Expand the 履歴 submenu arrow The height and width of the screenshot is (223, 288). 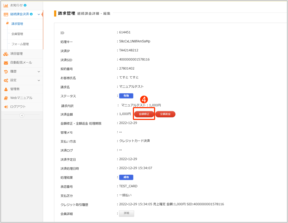pyautogui.click(x=39, y=71)
